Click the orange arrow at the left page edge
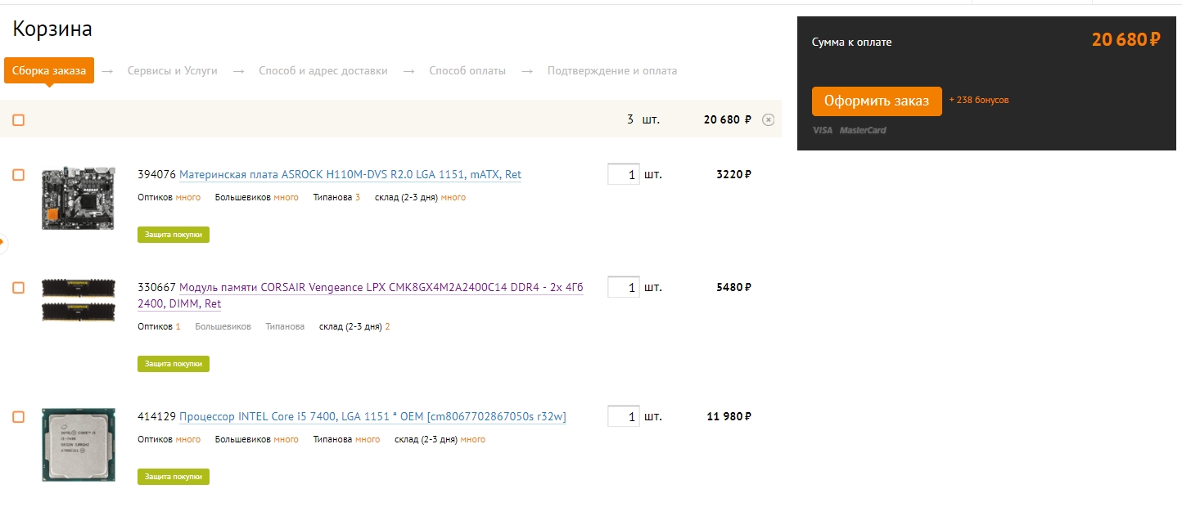The image size is (1182, 507). click(x=2, y=242)
